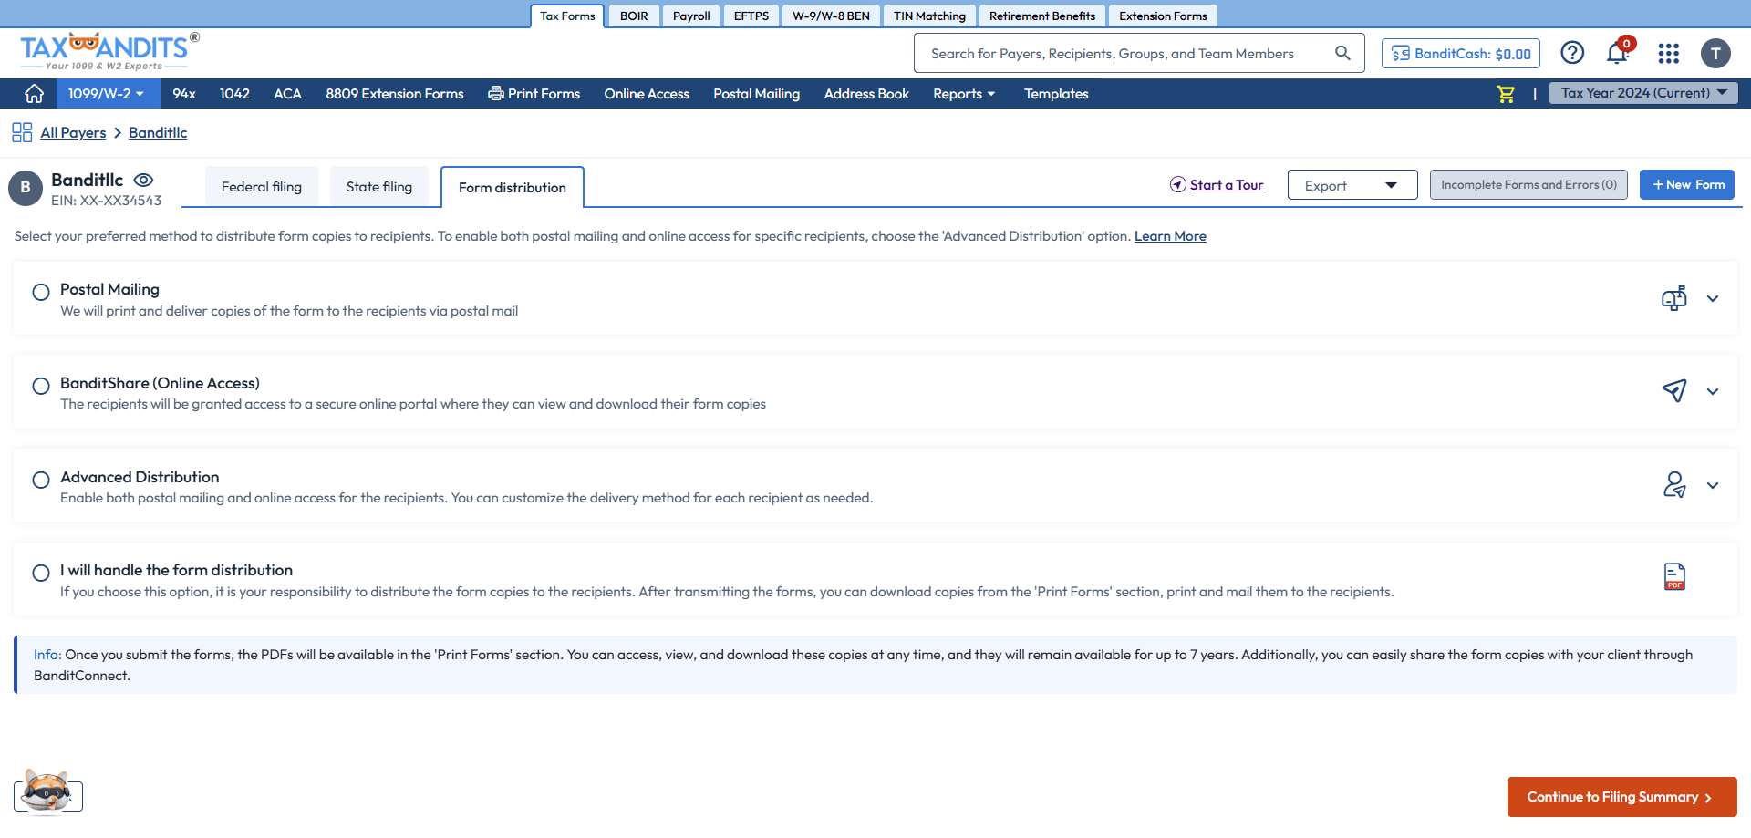Open the ACA menu item
This screenshot has width=1751, height=838.
pos(287,94)
